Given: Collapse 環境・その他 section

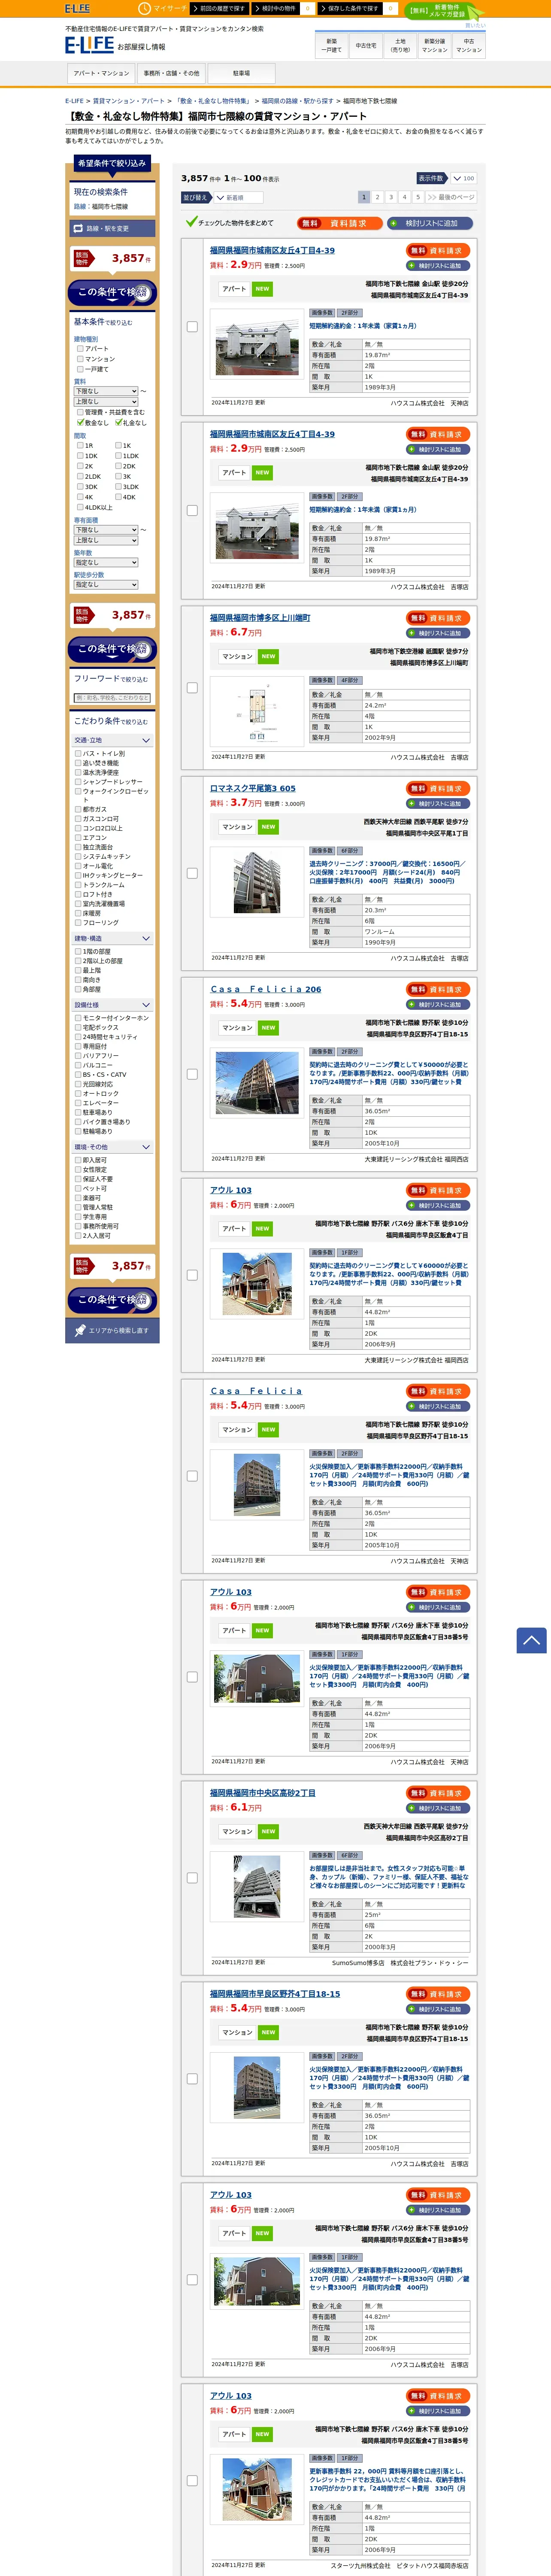Looking at the screenshot, I should (x=112, y=1147).
